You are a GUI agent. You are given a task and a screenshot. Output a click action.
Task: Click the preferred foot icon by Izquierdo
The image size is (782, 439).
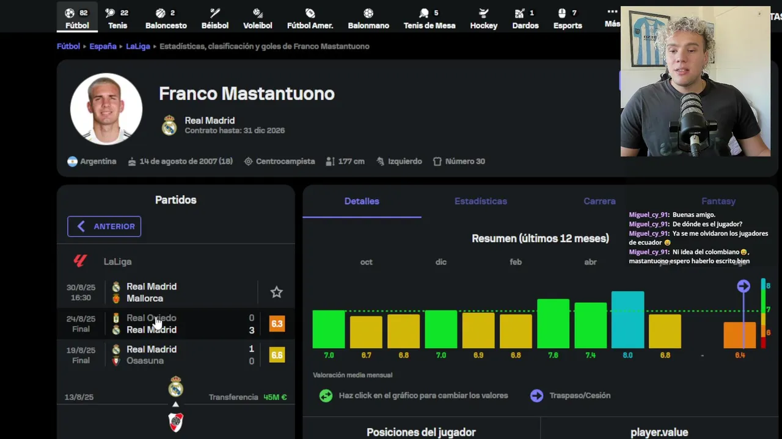point(381,162)
